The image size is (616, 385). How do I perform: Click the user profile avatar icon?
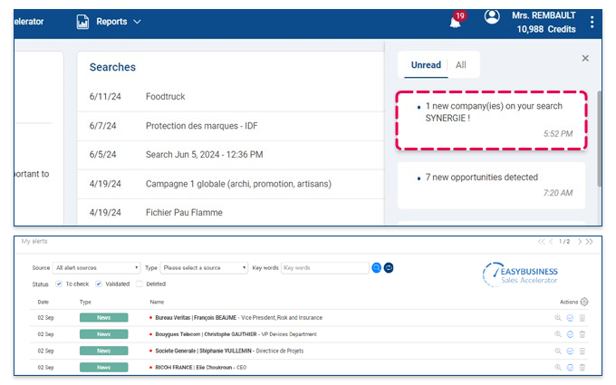(492, 17)
